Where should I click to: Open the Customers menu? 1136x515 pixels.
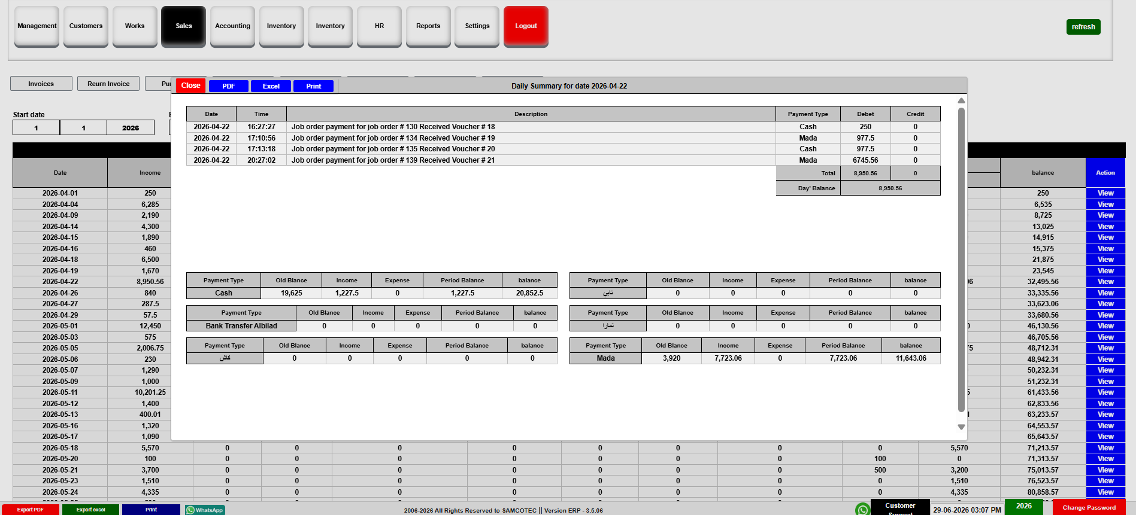tap(86, 26)
